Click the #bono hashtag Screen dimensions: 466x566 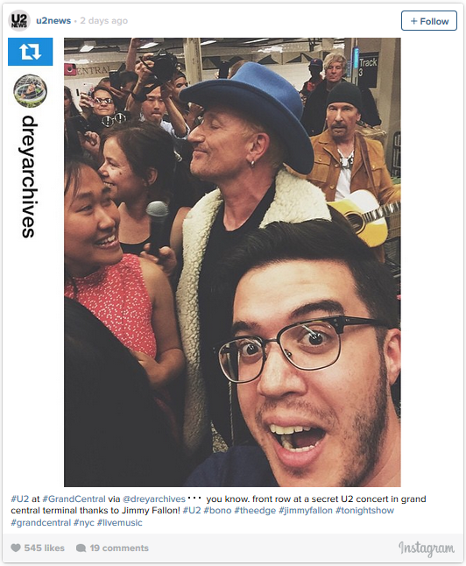coord(217,511)
